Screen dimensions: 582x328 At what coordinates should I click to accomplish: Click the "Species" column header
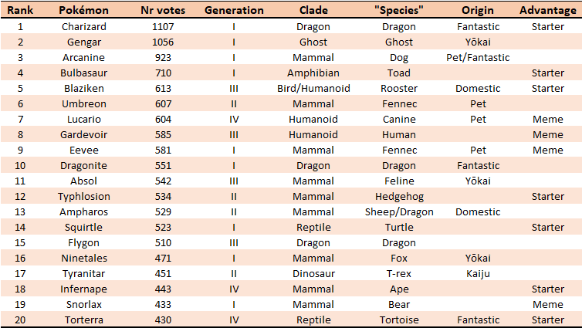tap(398, 11)
